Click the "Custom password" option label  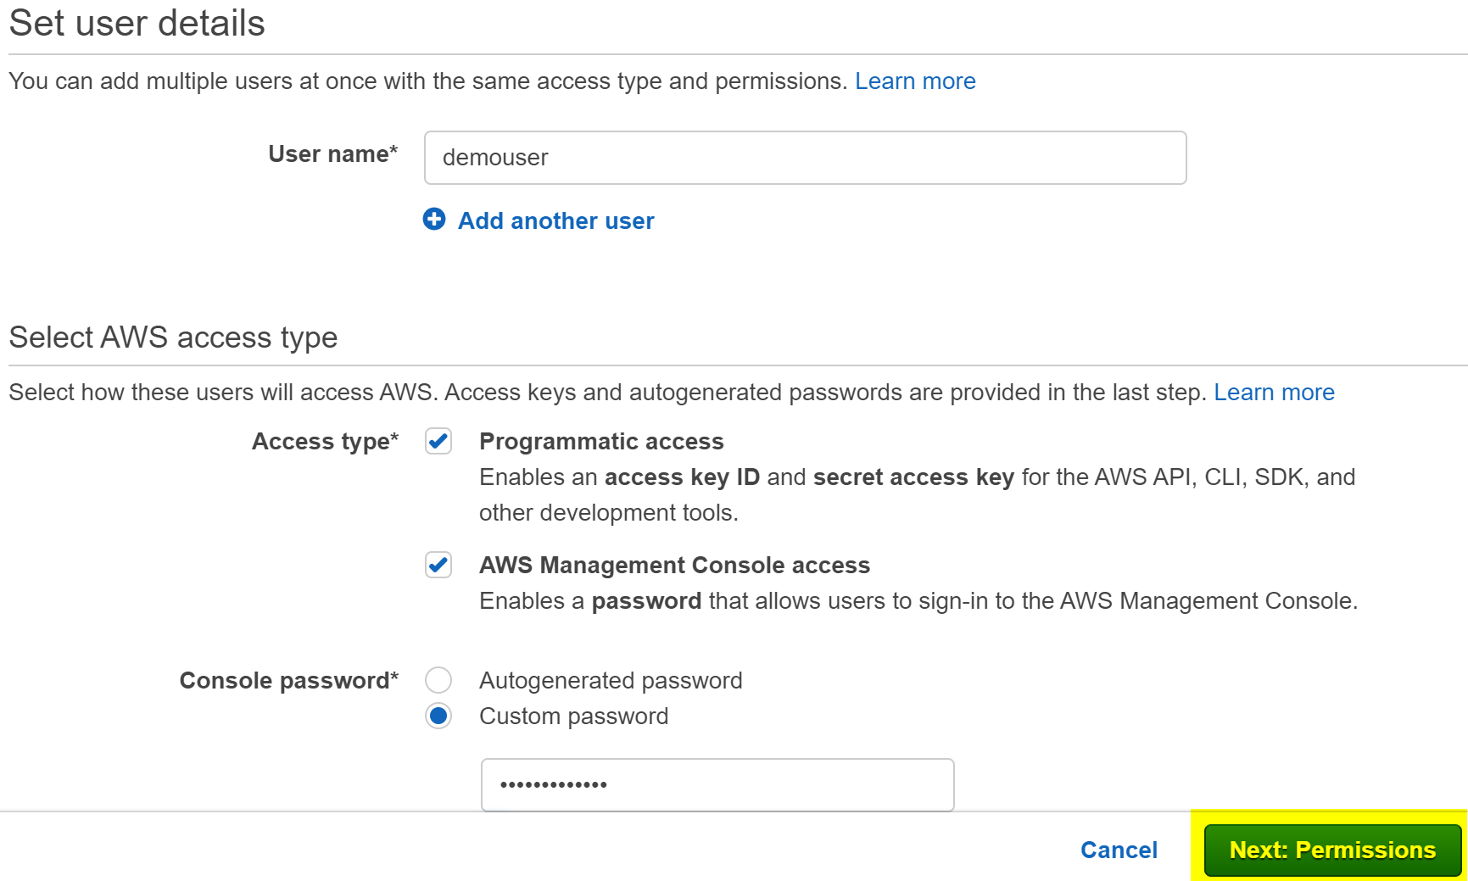573,717
